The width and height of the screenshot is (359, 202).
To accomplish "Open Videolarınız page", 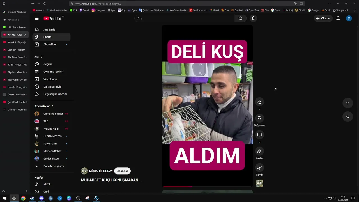I will (51, 79).
